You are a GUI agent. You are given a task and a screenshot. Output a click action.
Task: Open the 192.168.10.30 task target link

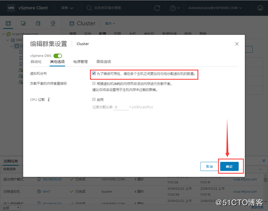tap(52, 179)
